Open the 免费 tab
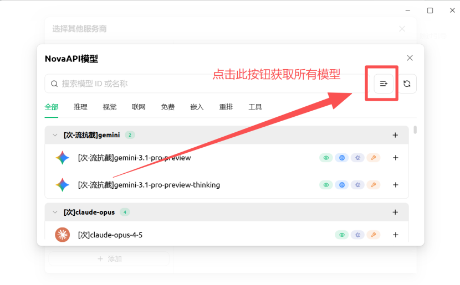 [x=168, y=107]
